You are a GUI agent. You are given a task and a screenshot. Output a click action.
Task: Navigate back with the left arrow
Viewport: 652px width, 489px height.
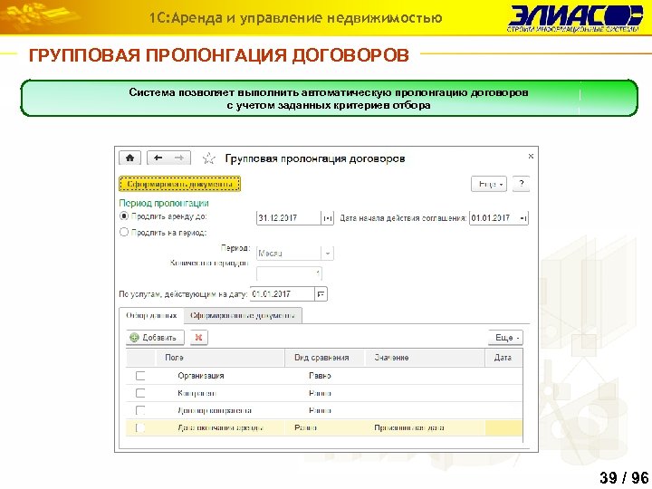[x=158, y=158]
